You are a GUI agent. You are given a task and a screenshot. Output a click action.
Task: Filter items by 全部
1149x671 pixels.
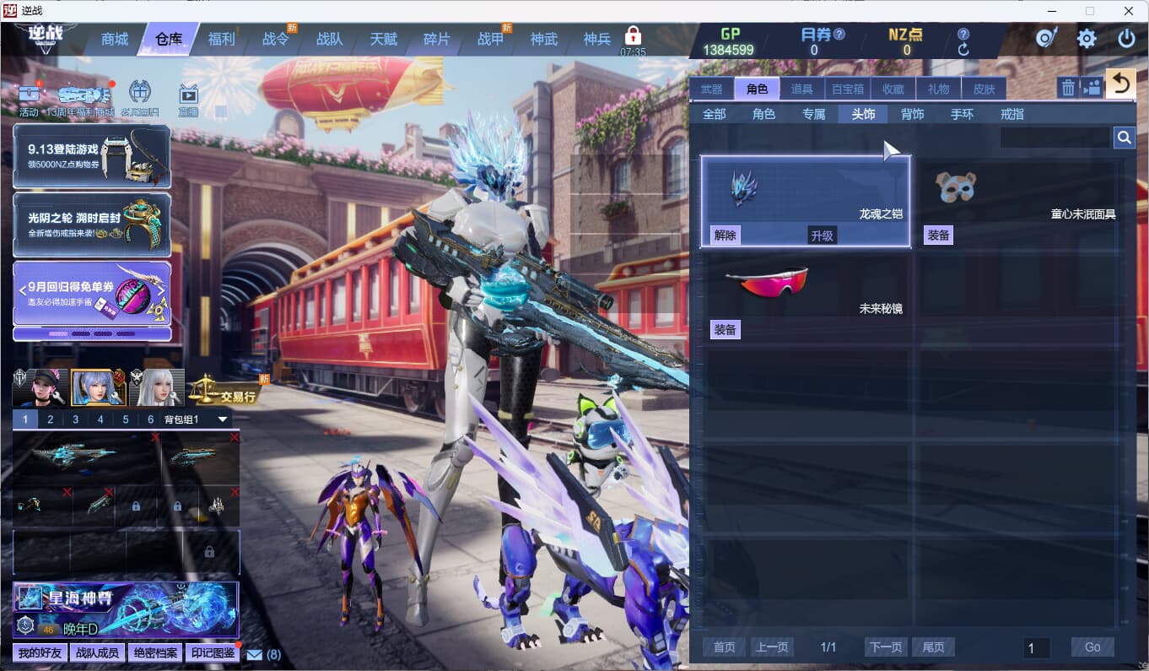tap(715, 114)
